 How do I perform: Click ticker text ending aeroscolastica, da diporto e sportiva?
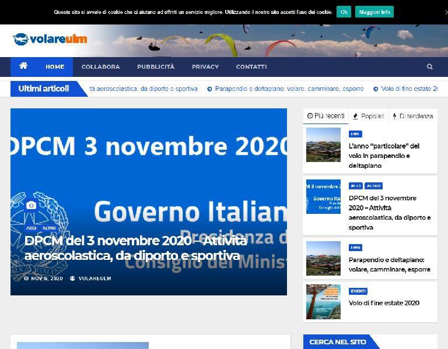point(143,89)
